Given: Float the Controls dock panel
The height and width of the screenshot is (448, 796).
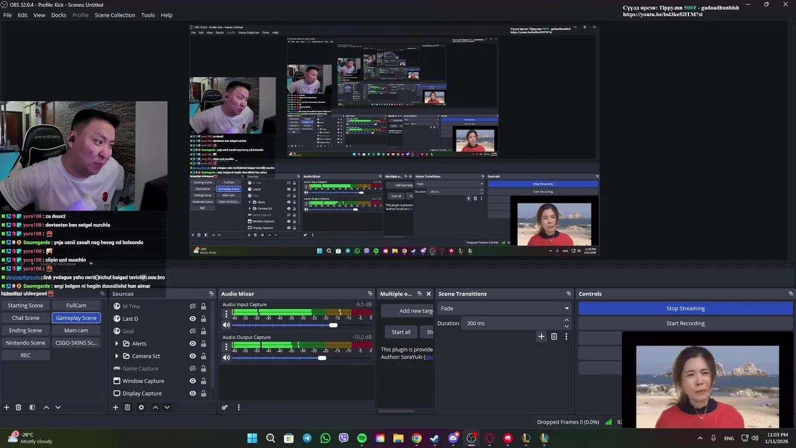Looking at the screenshot, I should 790,294.
